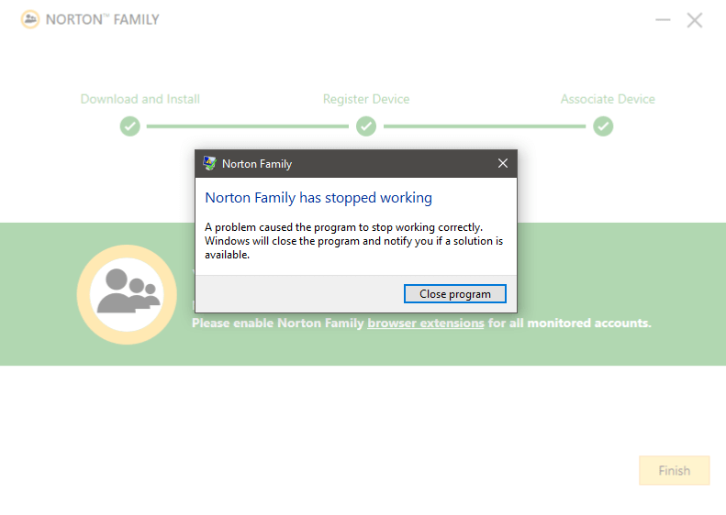Click the Norton Family logo icon in header
The width and height of the screenshot is (726, 515).
tap(30, 19)
